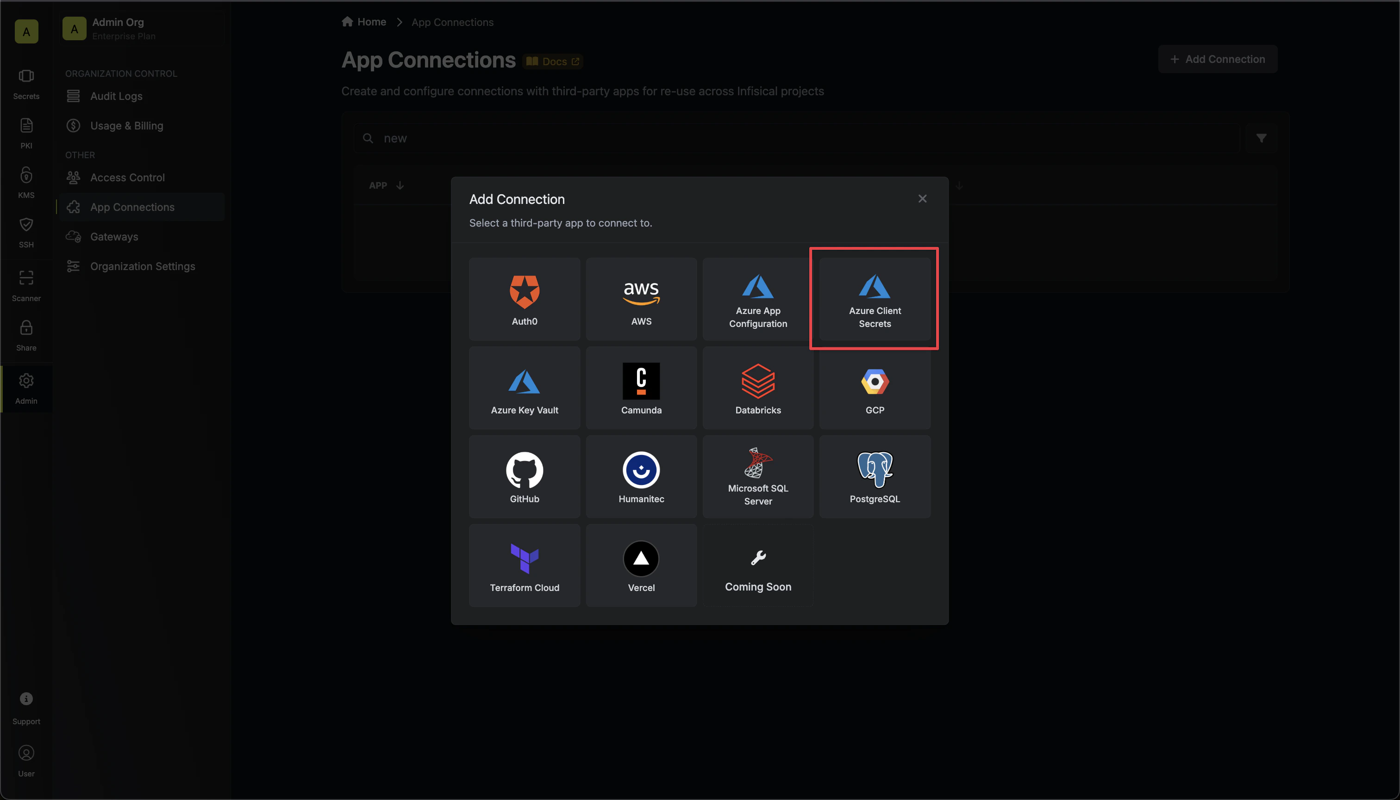Choose Microsoft SQL Server tile

[757, 476]
